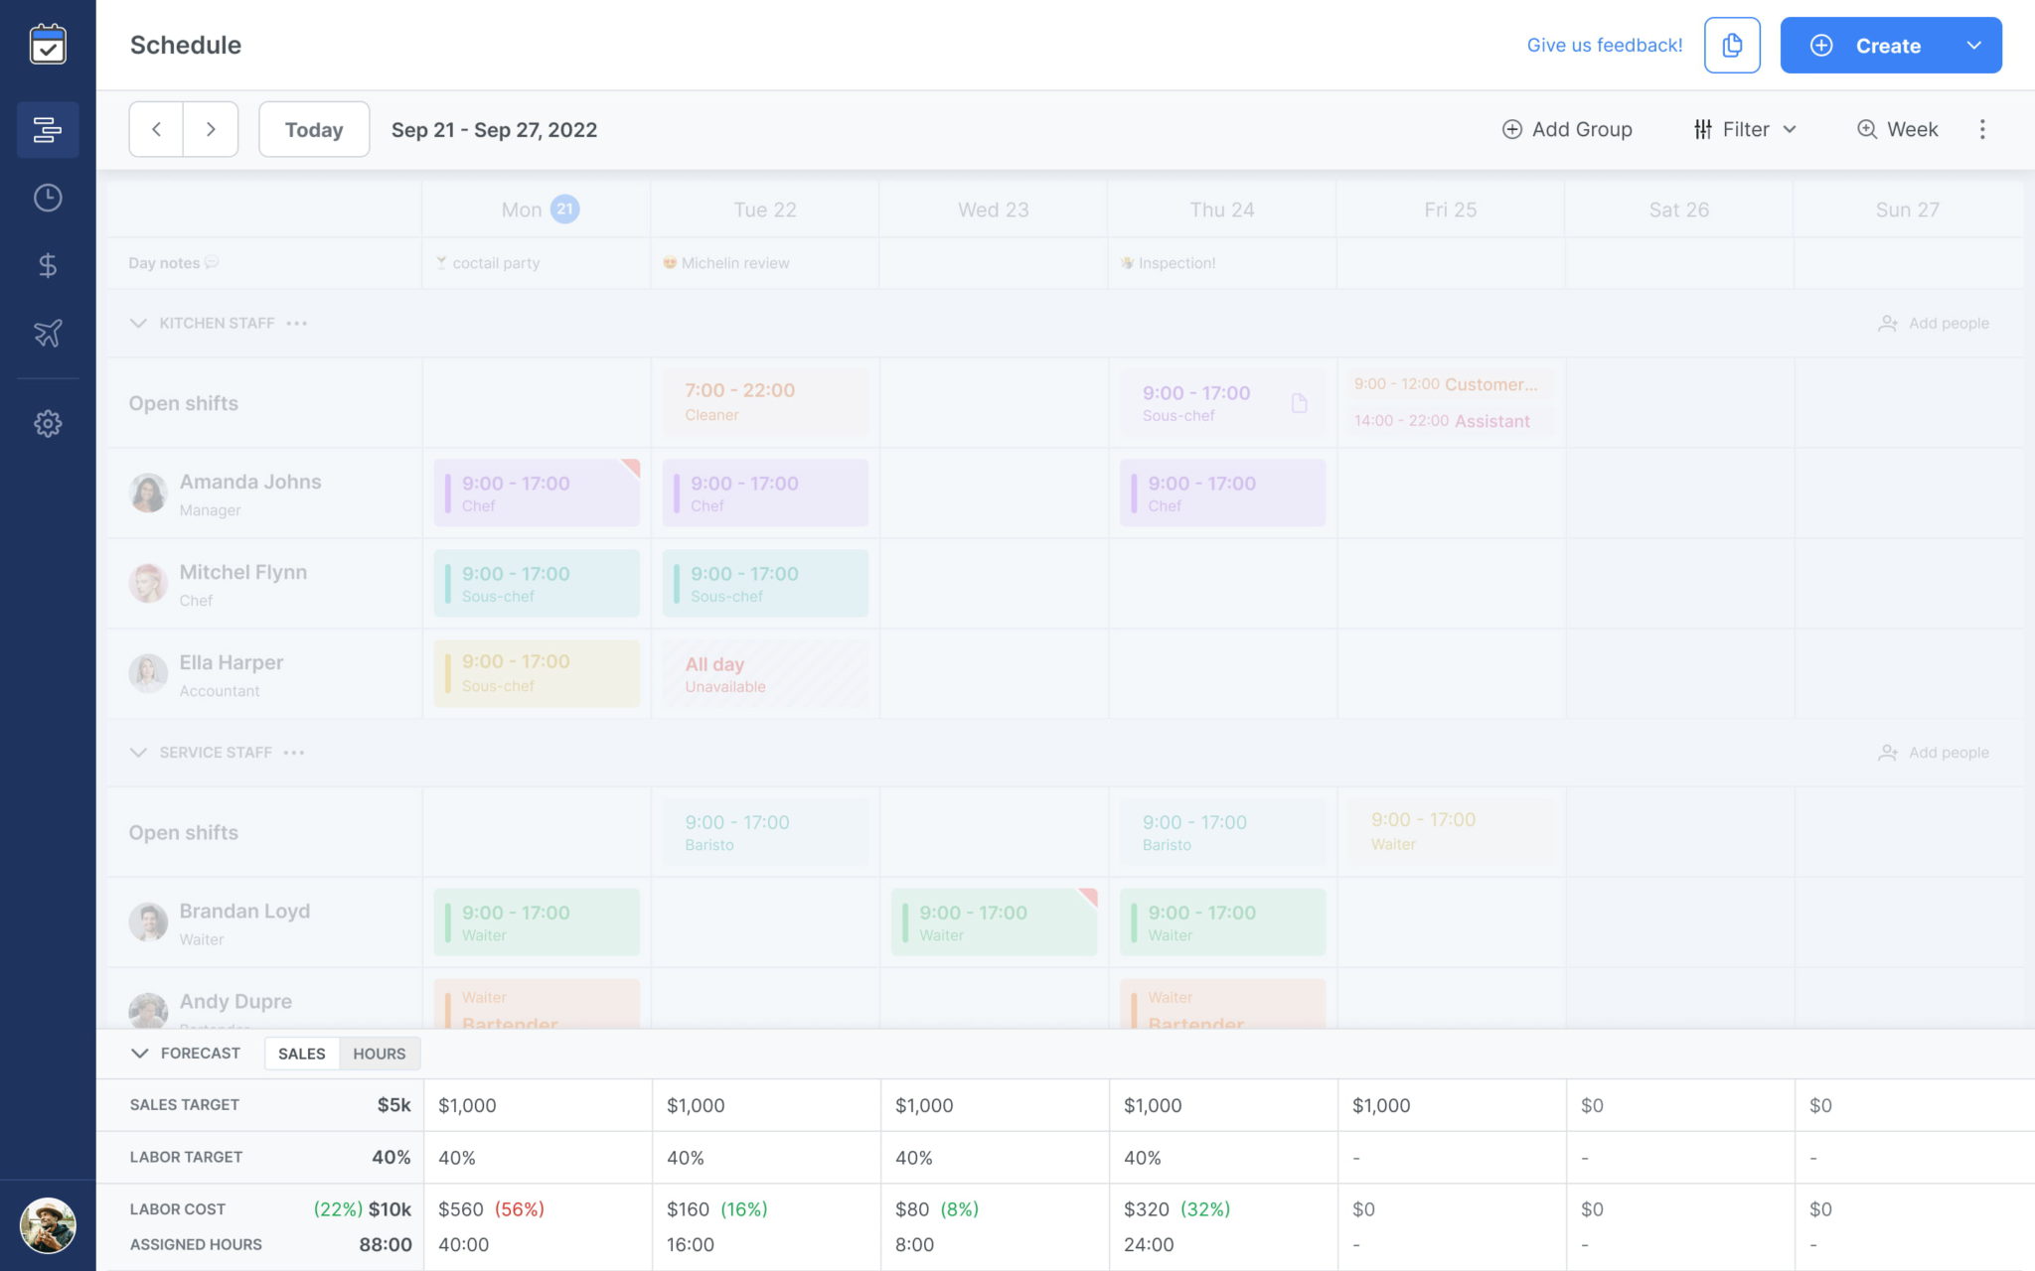Open settings via the gear icon

[47, 423]
